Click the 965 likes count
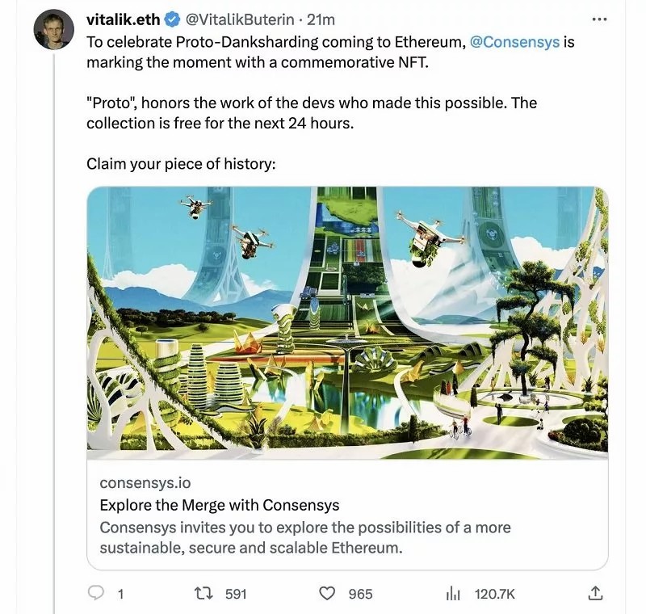The width and height of the screenshot is (646, 614). tap(360, 594)
